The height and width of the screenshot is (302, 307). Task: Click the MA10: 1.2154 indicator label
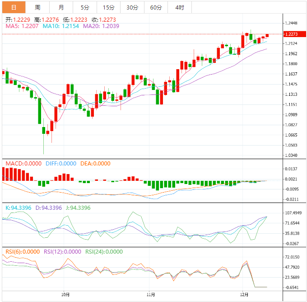[x=60, y=26]
